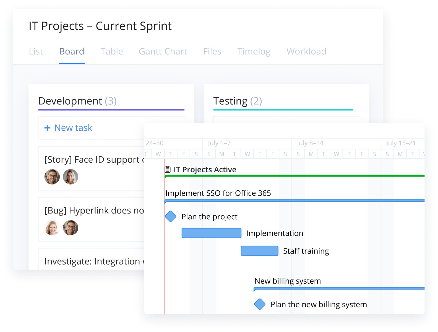Viewport: 438px width, 332px height.
Task: Go to the Timelog tab
Action: pyautogui.click(x=254, y=51)
